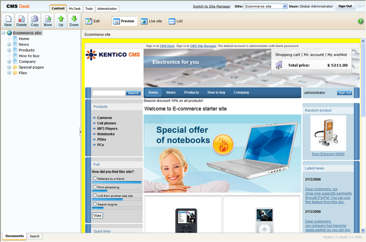
Task: Open Live site view
Action: pos(151,21)
